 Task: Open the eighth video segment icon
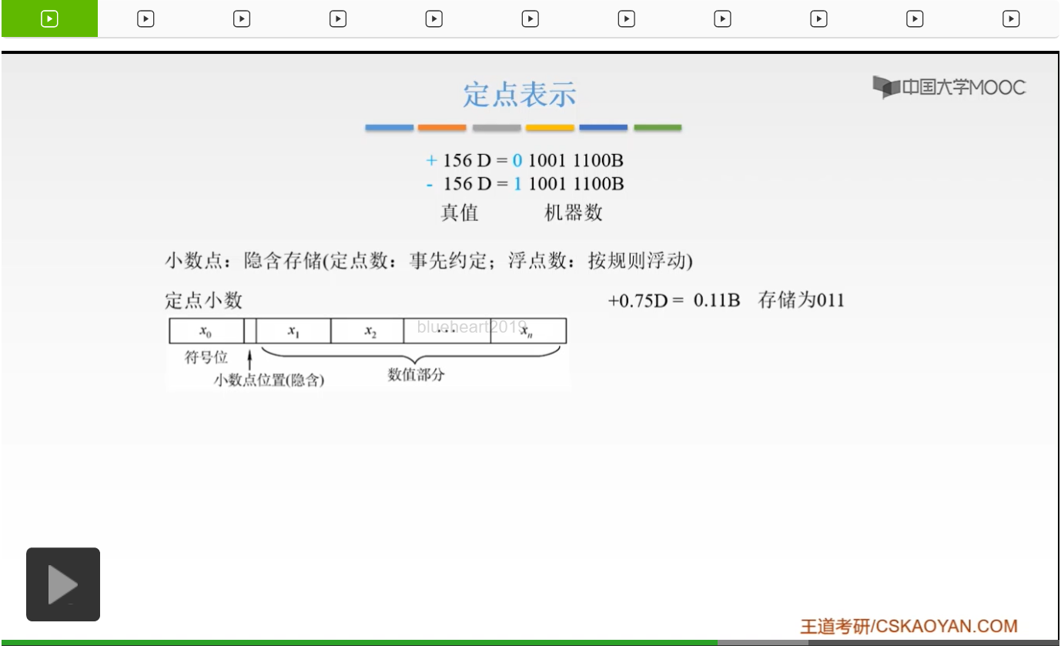[722, 18]
